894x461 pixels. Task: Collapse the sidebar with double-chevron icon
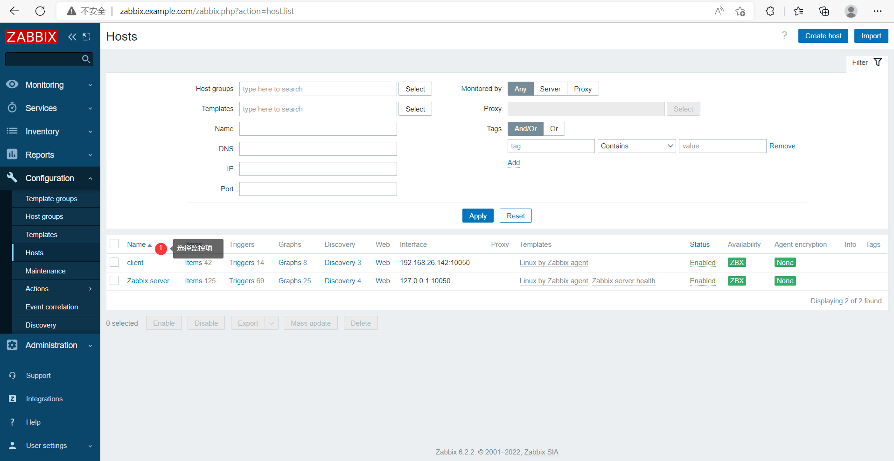(x=72, y=37)
